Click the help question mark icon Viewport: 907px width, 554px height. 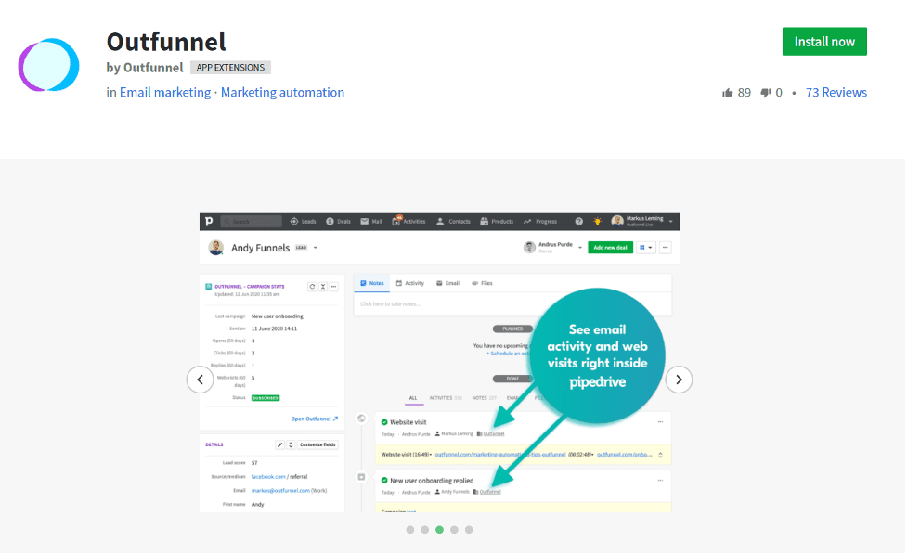tap(579, 222)
